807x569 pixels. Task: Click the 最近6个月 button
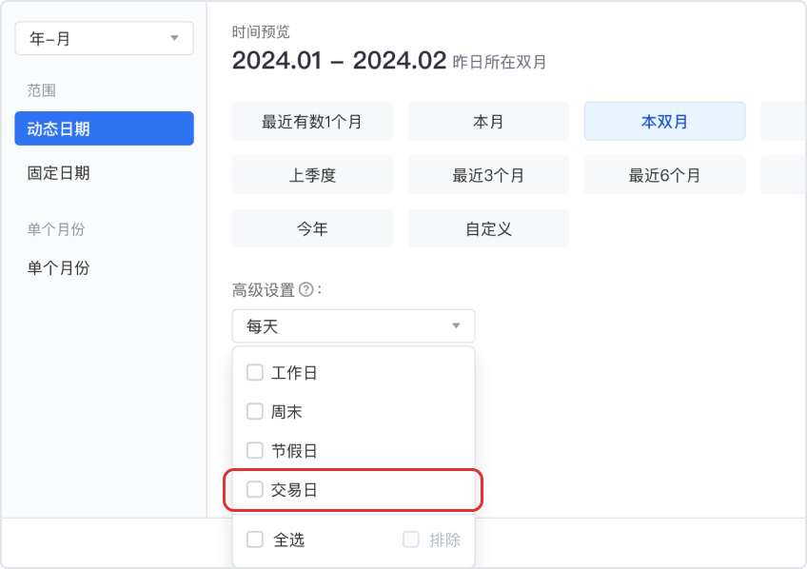tap(664, 175)
